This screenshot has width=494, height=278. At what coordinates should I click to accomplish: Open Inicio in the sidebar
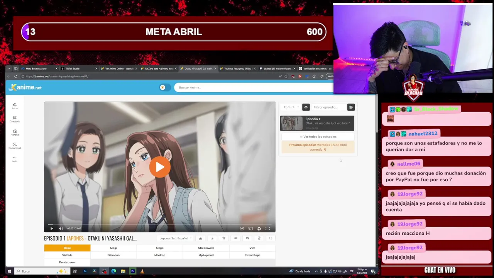tap(15, 106)
